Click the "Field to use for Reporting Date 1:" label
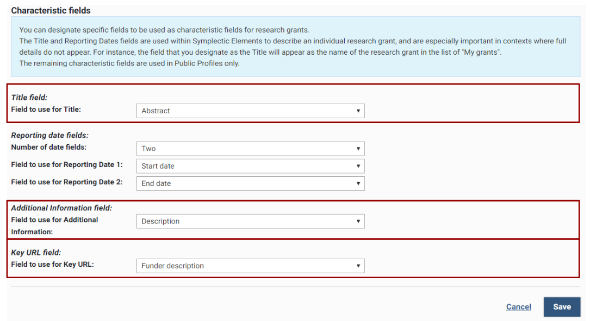 (67, 165)
